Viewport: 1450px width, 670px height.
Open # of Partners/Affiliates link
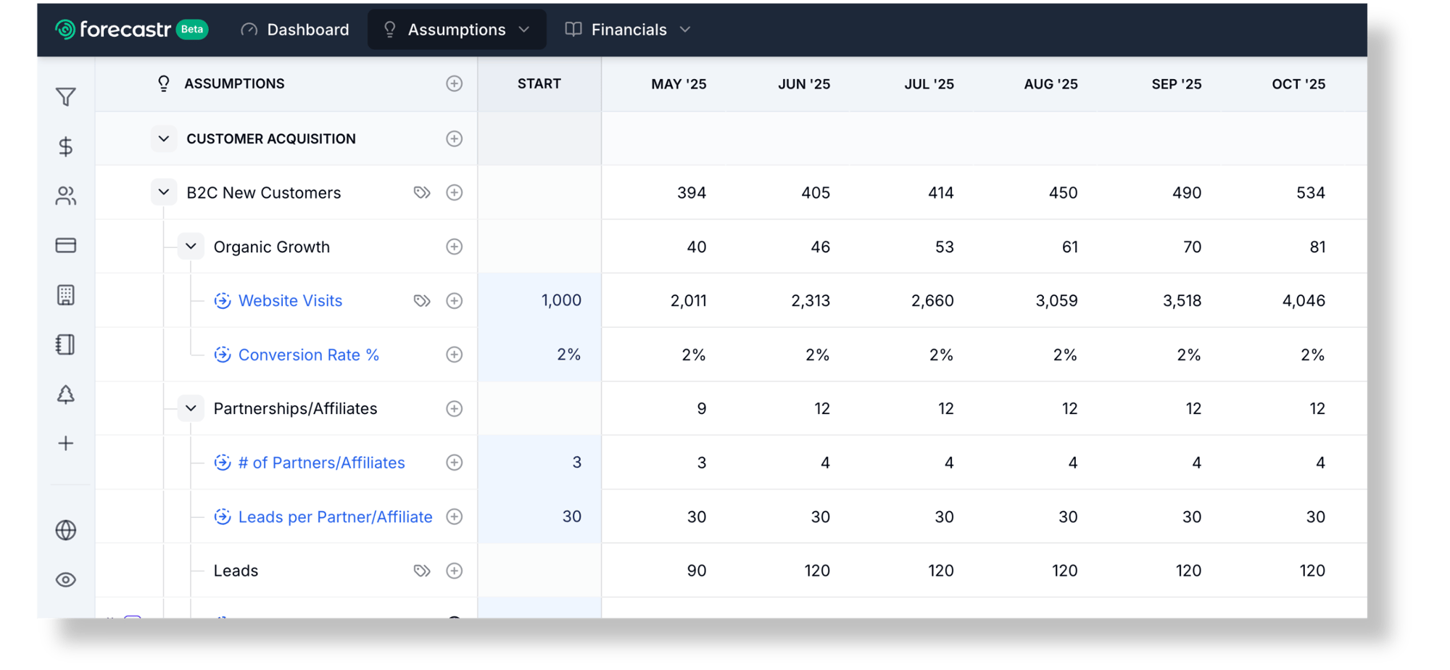click(x=321, y=463)
